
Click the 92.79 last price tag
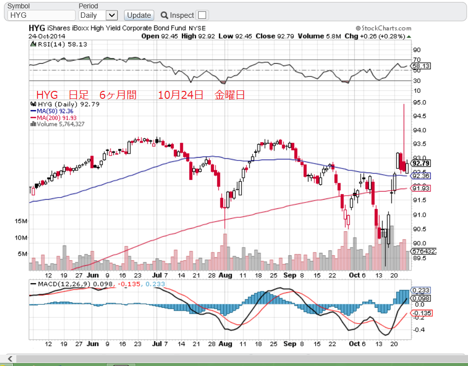pyautogui.click(x=421, y=163)
